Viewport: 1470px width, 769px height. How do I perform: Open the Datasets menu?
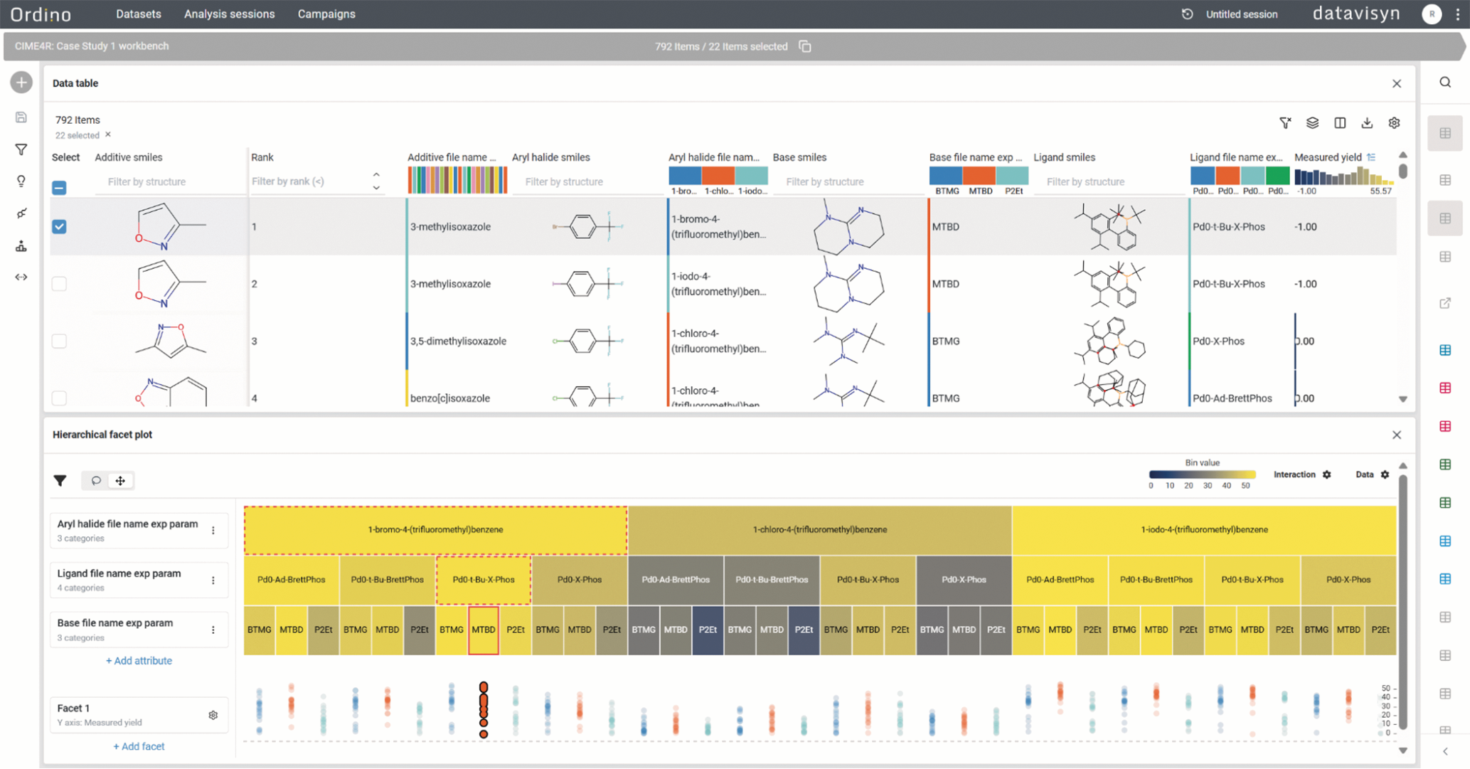(139, 14)
